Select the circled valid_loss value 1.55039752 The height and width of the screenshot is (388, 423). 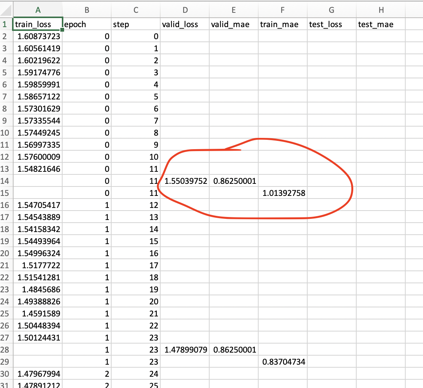tap(184, 181)
